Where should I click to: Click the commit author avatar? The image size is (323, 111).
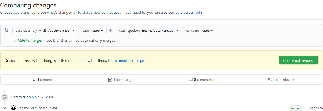[14, 108]
